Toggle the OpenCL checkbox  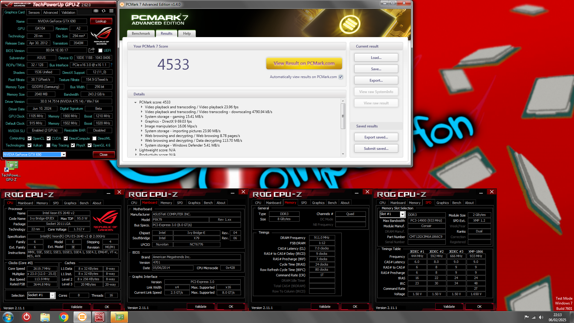click(30, 138)
